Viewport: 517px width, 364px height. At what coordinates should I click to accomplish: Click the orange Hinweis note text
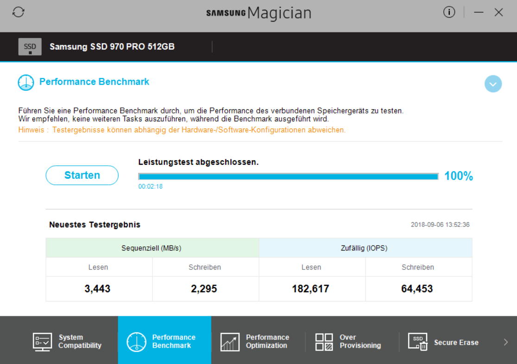click(x=182, y=130)
